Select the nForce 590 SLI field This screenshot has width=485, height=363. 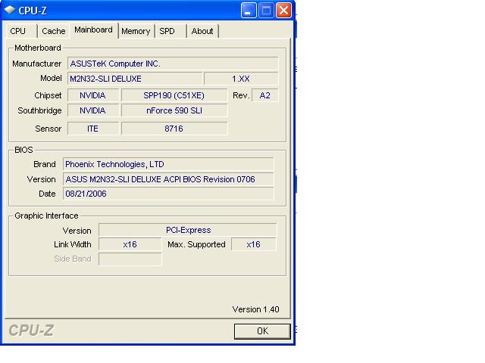[174, 110]
